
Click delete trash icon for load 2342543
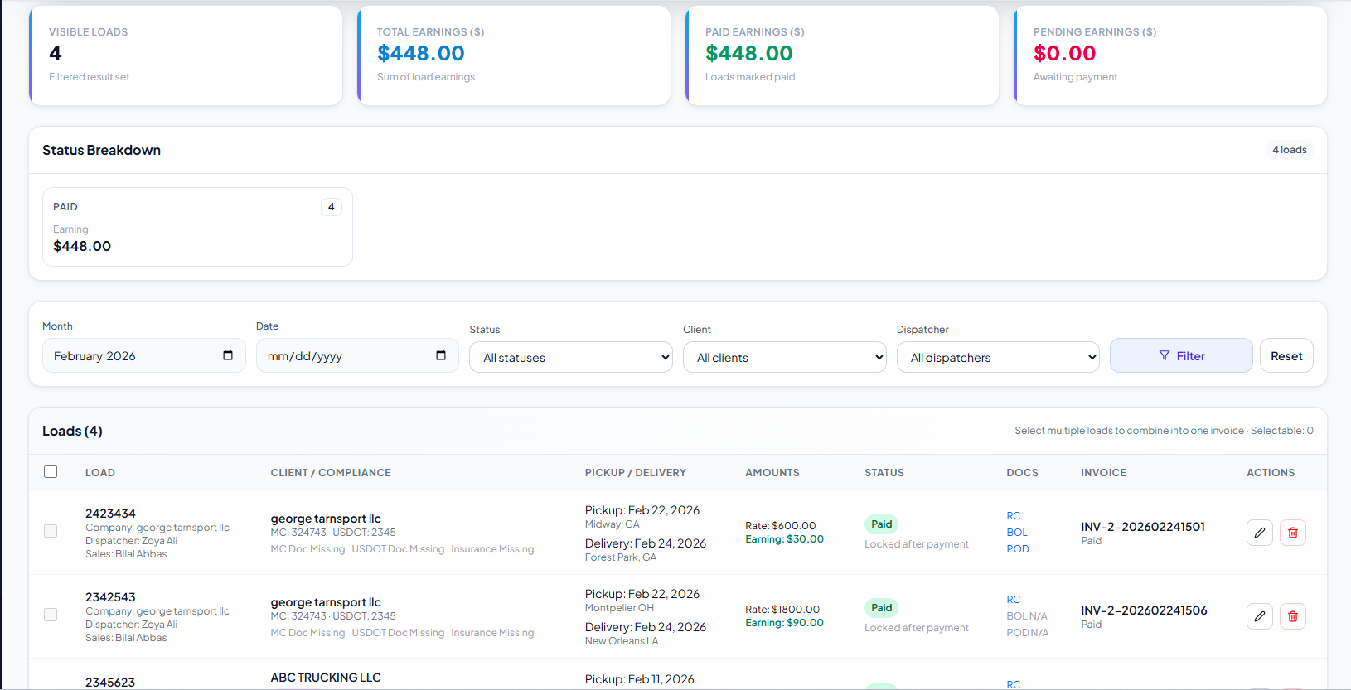pyautogui.click(x=1292, y=616)
